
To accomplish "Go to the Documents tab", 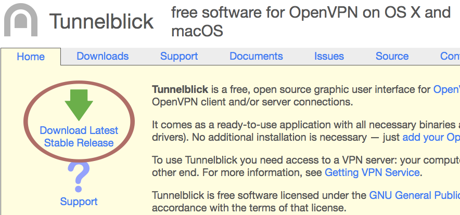I will point(256,56).
